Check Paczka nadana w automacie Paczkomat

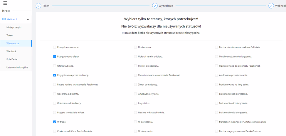54,85
